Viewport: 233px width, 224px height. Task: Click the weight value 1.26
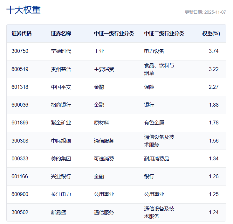[x=214, y=177]
